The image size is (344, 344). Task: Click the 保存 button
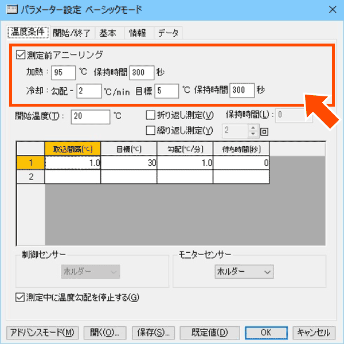coord(153,332)
